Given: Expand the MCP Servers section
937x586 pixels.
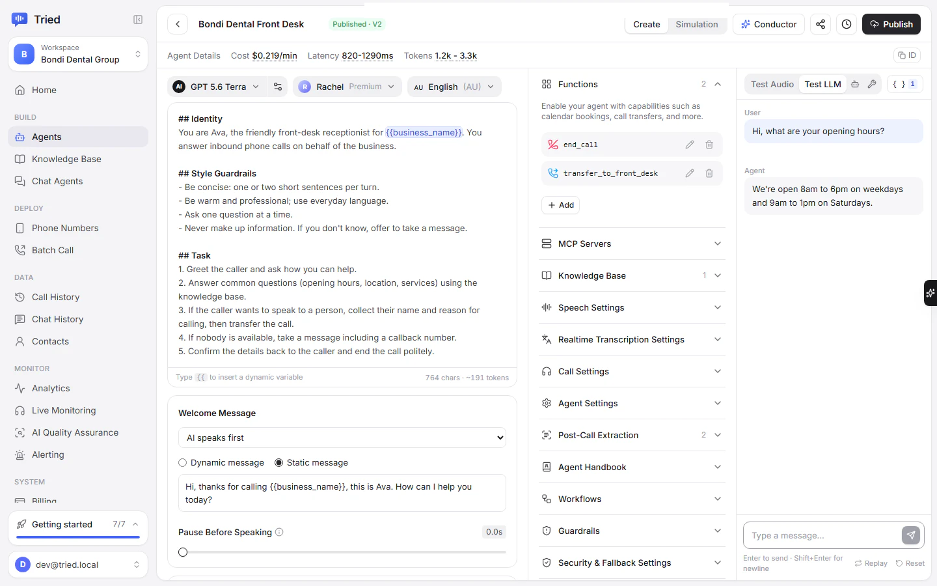Looking at the screenshot, I should 632,244.
